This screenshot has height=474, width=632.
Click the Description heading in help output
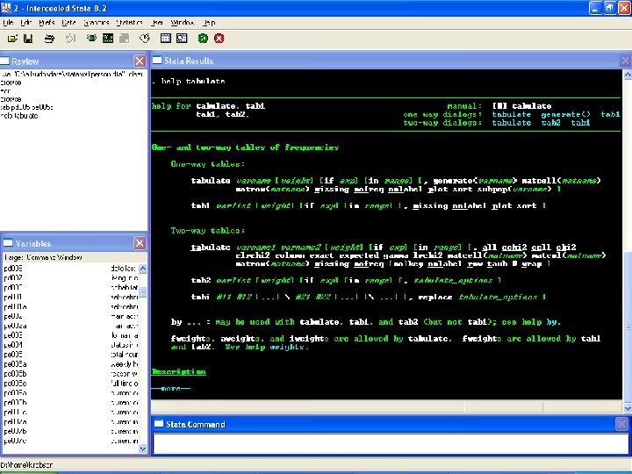point(178,371)
